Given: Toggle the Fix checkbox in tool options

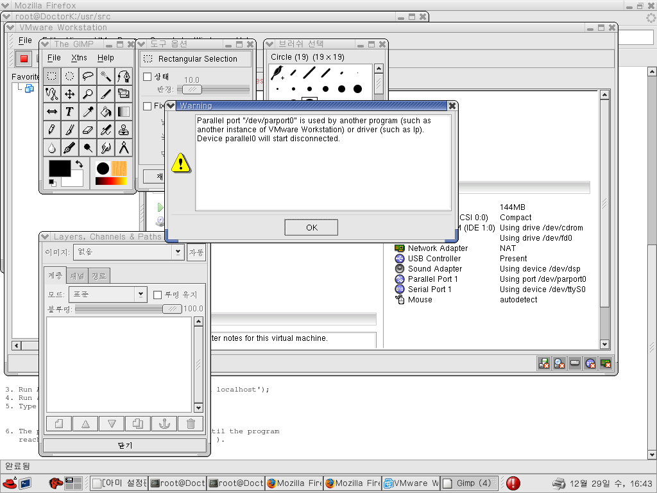Looking at the screenshot, I should pos(147,106).
